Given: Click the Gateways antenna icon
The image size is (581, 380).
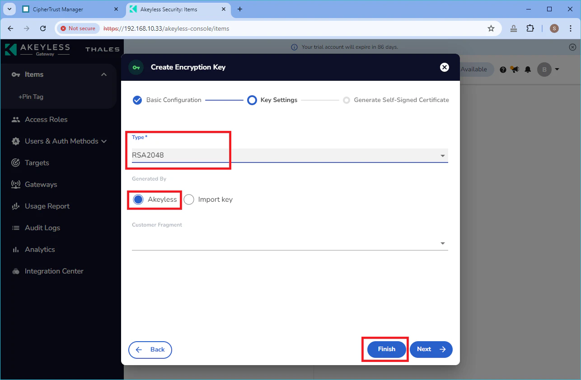Looking at the screenshot, I should 16,185.
